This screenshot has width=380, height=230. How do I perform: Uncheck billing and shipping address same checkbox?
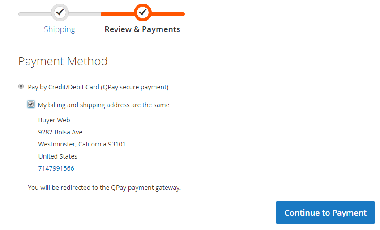[x=31, y=105]
